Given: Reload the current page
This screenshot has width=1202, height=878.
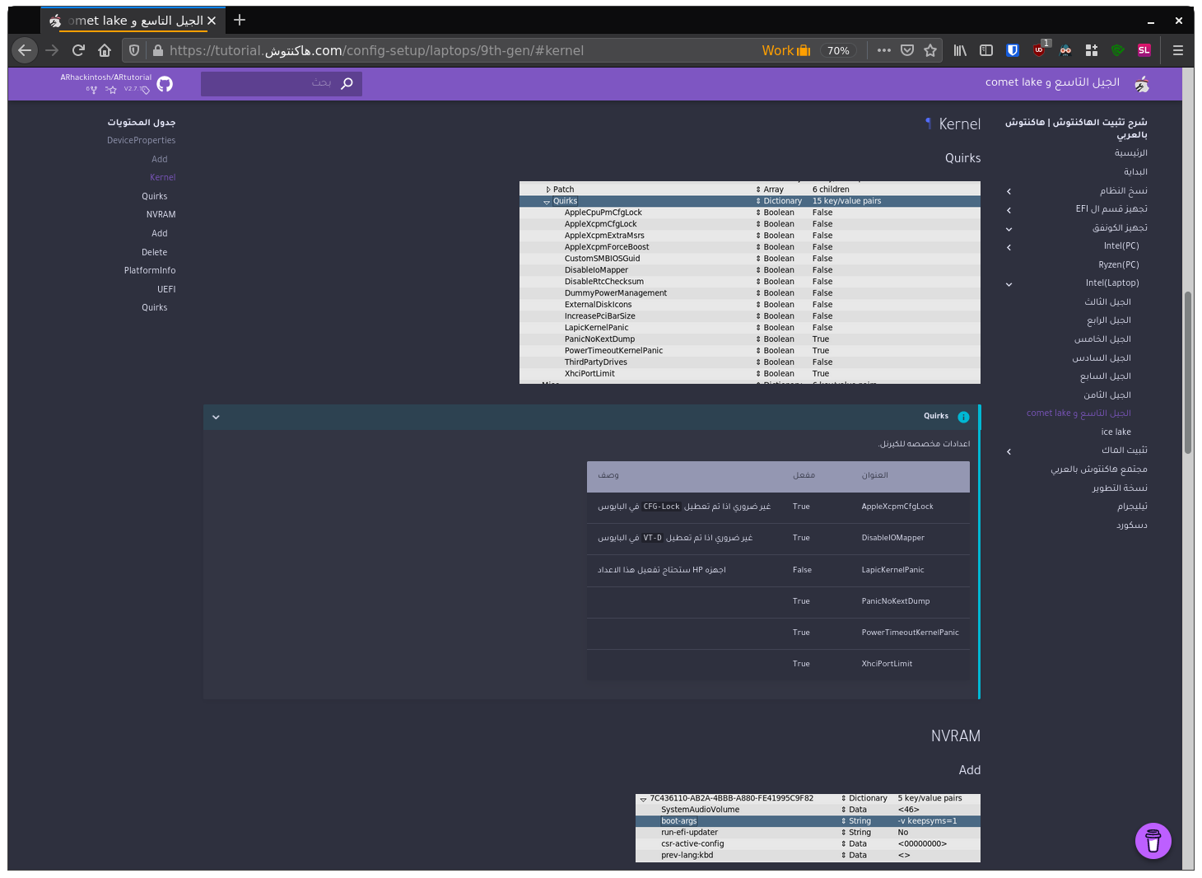Looking at the screenshot, I should tap(78, 50).
